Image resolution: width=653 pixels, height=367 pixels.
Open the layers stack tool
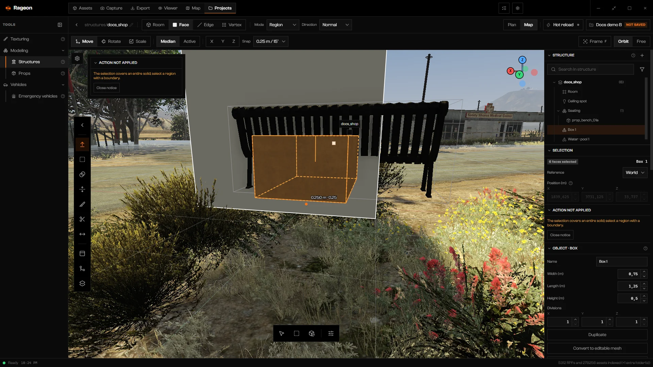[x=82, y=283]
